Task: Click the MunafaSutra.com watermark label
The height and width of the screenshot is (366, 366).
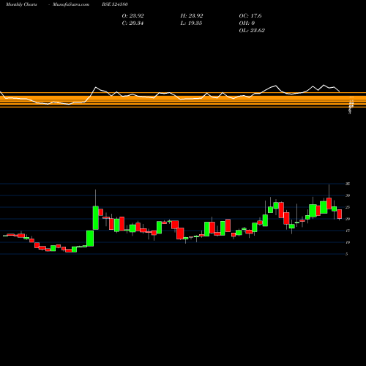Action: (x=71, y=4)
